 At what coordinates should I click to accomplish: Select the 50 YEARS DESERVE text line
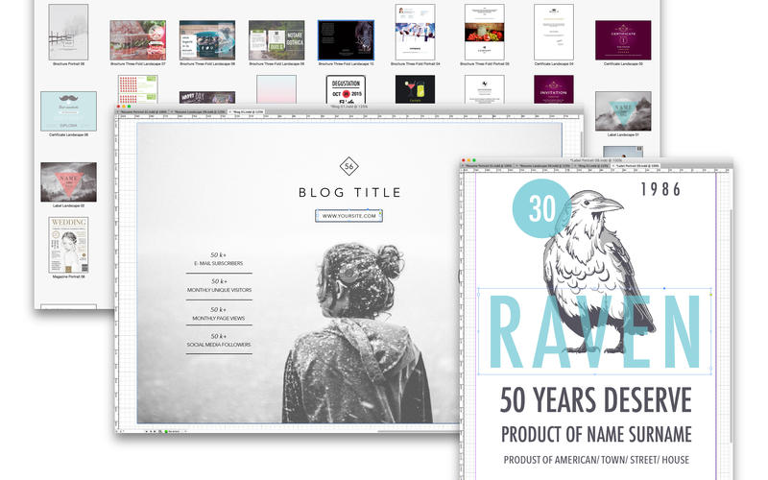(595, 400)
